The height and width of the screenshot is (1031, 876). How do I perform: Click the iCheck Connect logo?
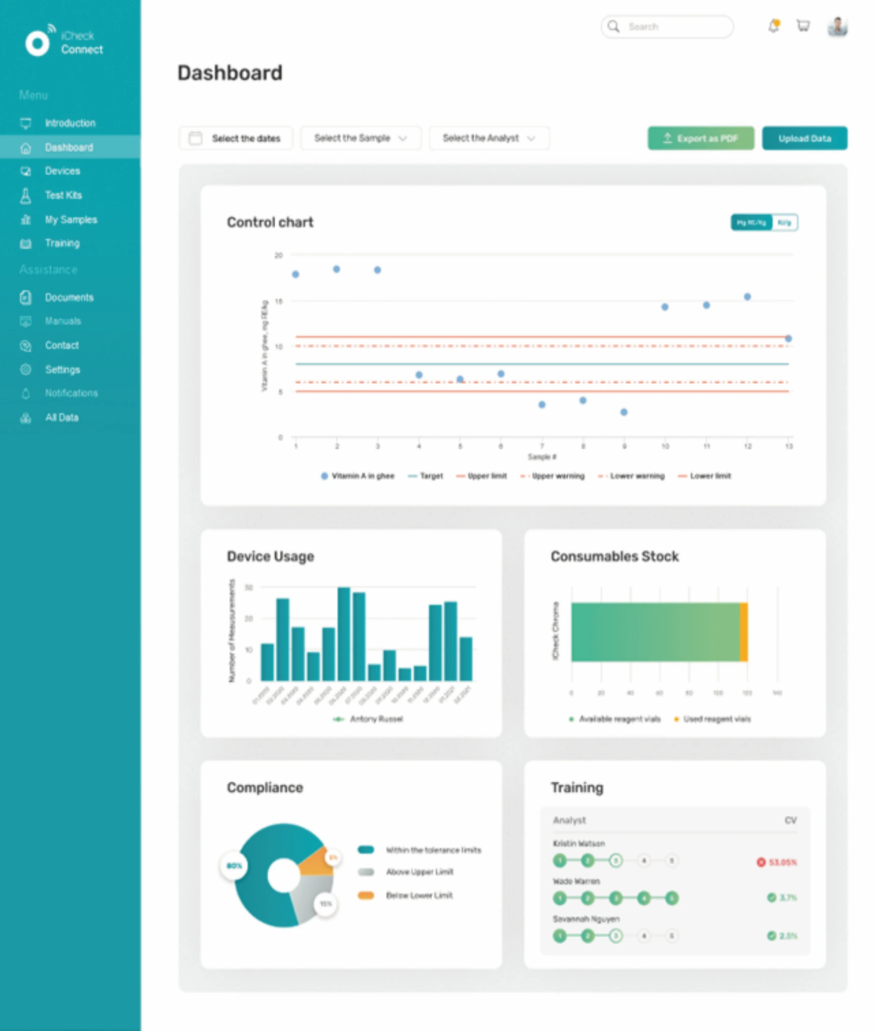(38, 43)
